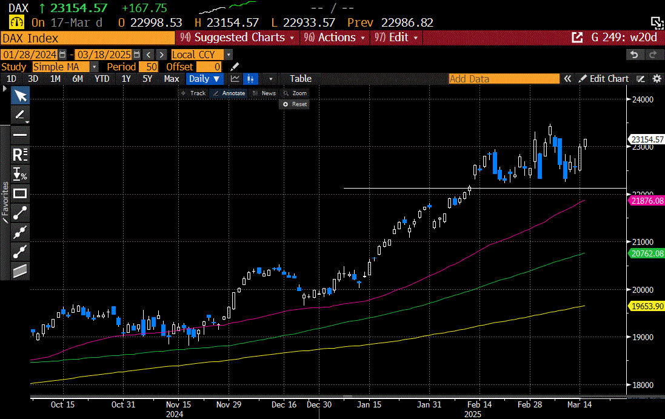Select the 1M time range

click(55, 79)
